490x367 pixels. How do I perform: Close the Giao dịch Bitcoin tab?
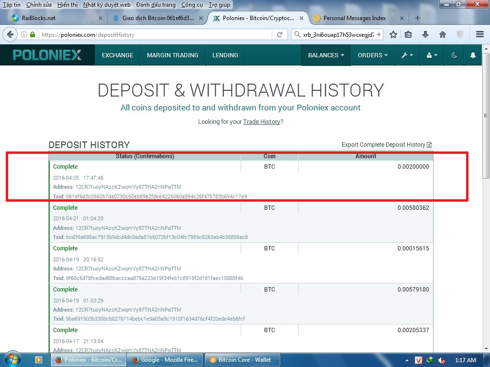pyautogui.click(x=201, y=18)
